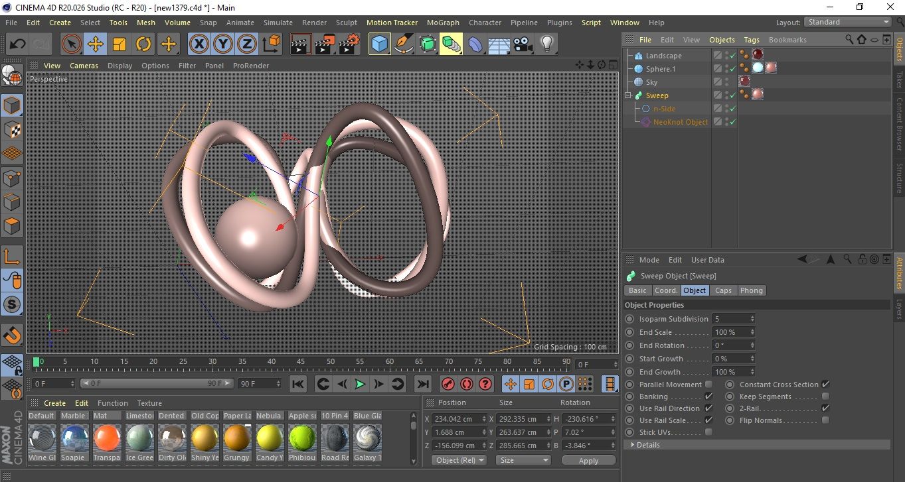Toggle X axis lock
The image size is (905, 482).
tap(199, 44)
